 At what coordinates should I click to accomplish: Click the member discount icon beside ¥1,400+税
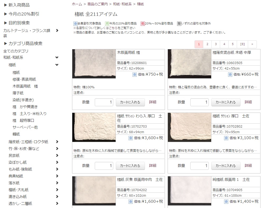click(226, 201)
